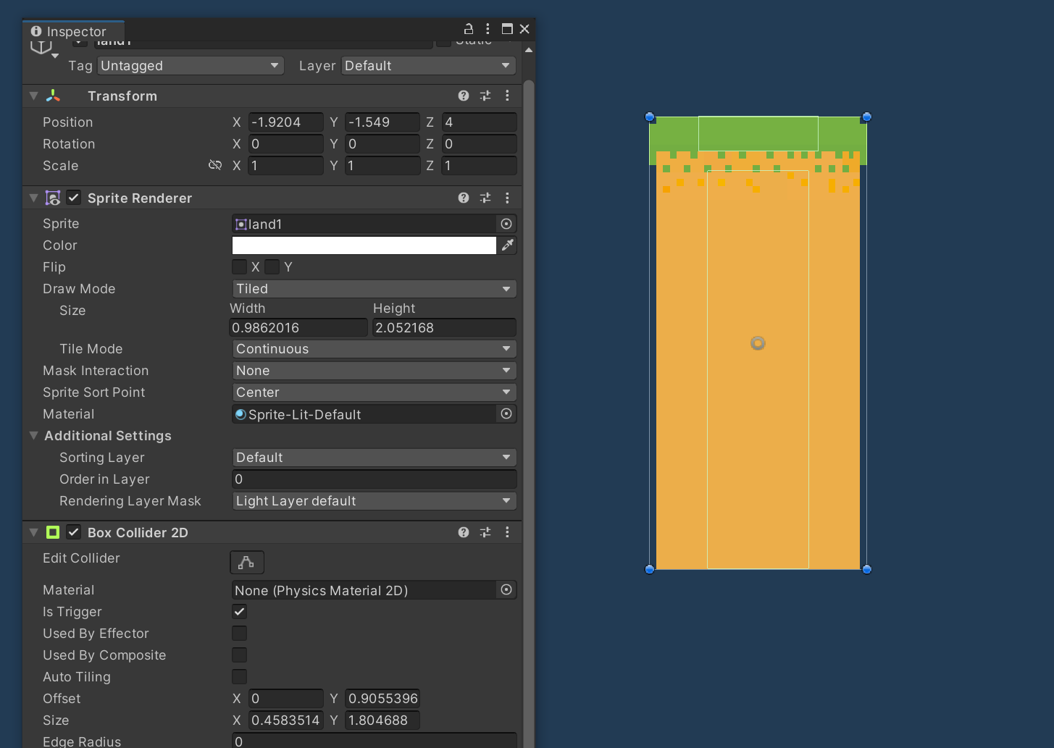Image resolution: width=1054 pixels, height=748 pixels.
Task: Open the Box Collider 2D kebab menu
Action: pos(507,532)
